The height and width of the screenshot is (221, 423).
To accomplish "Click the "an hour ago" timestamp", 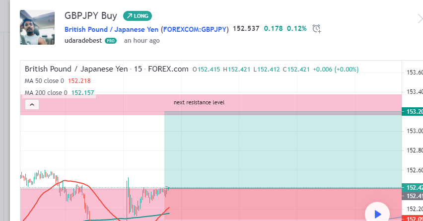I will 142,41.
